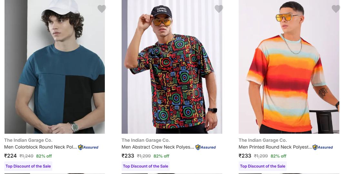Wishlist the Colorblock Round Neck T-shirt heart
The image size is (349, 174).
click(x=102, y=9)
